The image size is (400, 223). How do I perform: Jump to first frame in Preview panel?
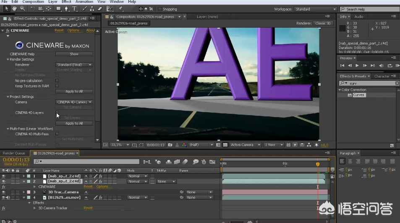pos(342,66)
